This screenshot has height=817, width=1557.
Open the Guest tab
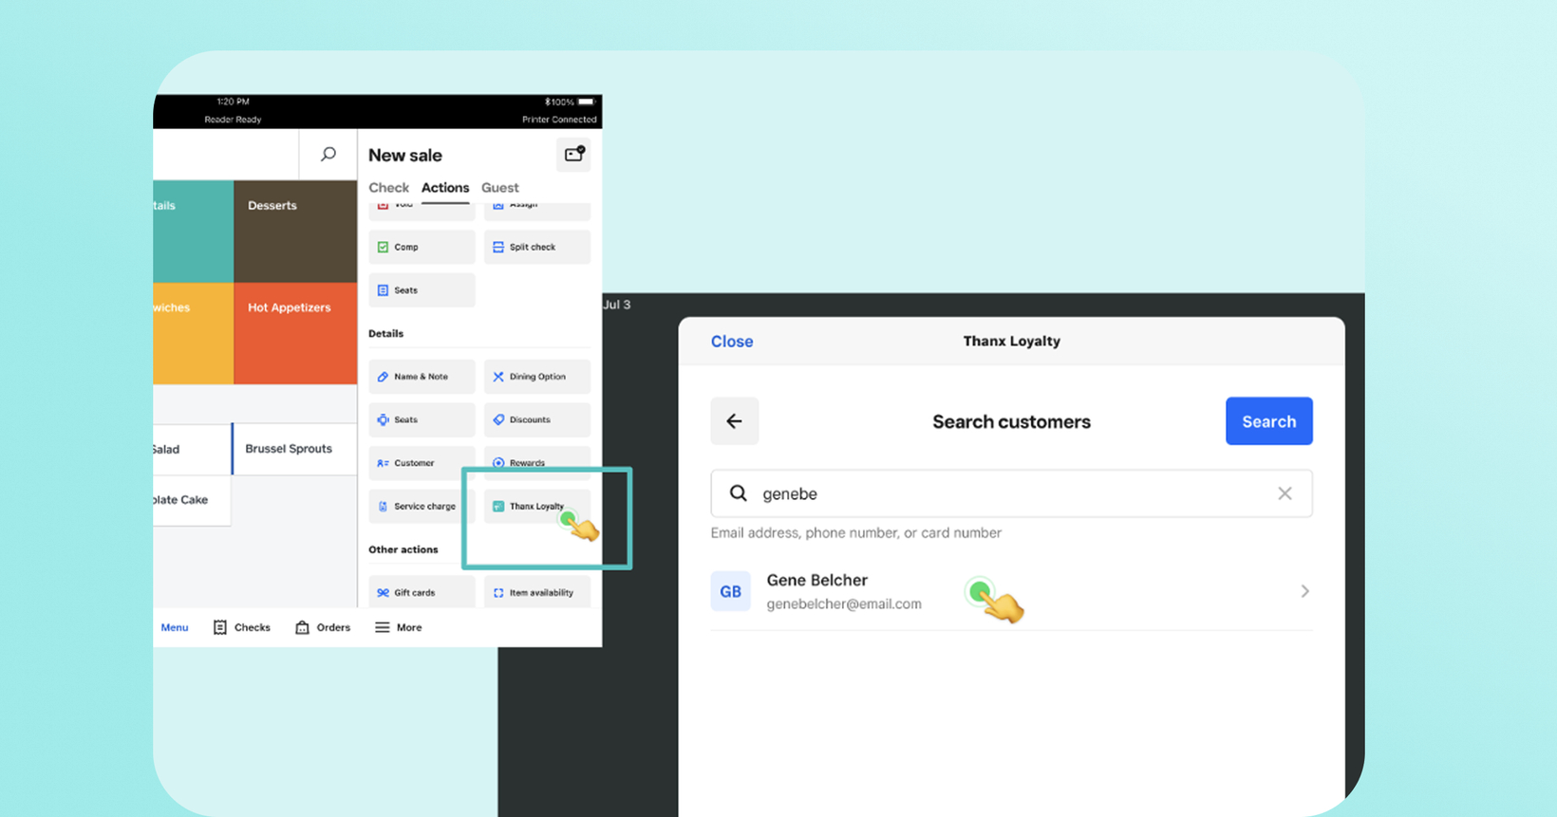pos(500,188)
